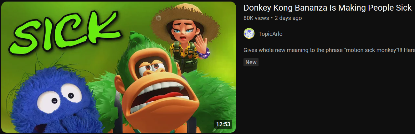Screen dimensions: 415x134
Task: Click the 80K views count
Action: coord(256,18)
